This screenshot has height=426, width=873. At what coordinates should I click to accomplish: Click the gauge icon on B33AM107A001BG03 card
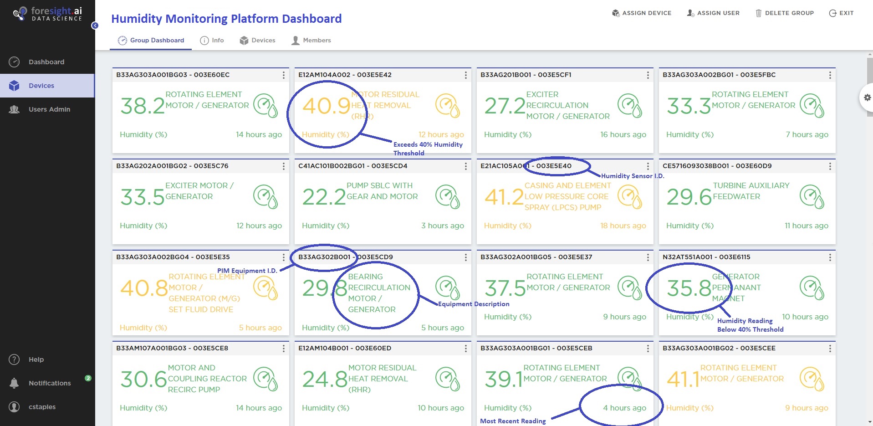tap(265, 379)
